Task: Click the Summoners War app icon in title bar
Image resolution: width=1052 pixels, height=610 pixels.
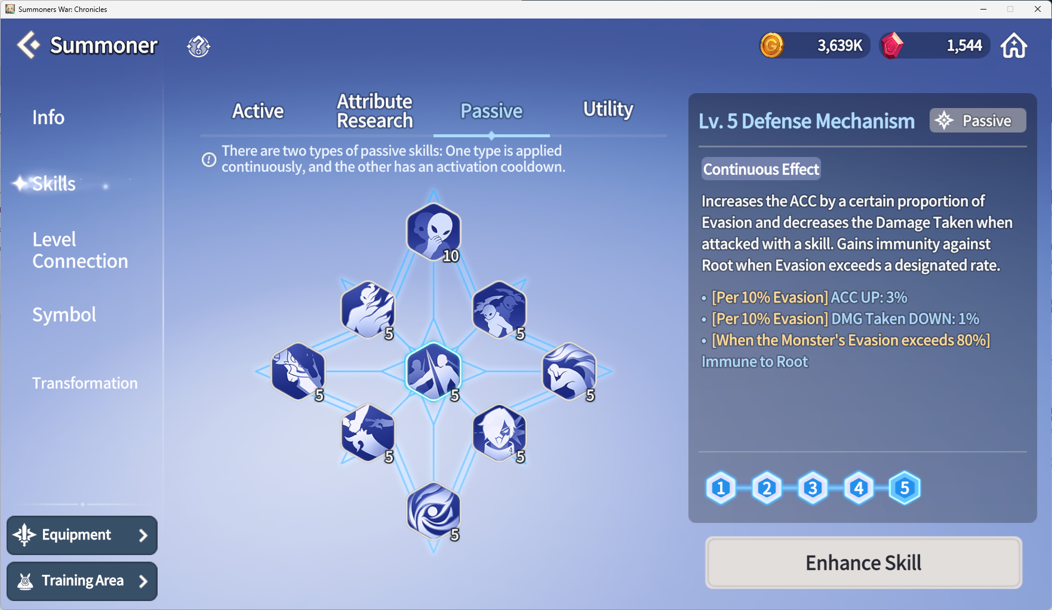Action: pyautogui.click(x=10, y=9)
